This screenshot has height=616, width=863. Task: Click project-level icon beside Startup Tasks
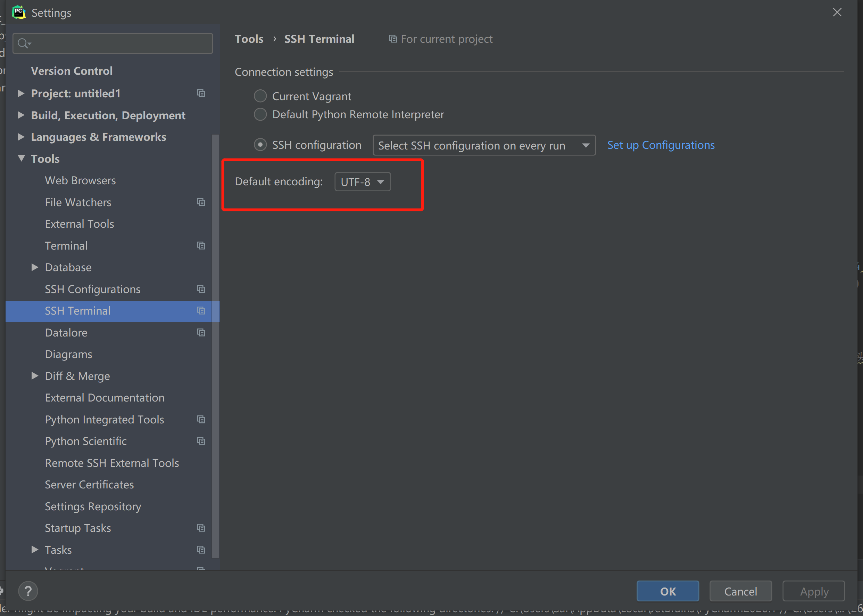[x=201, y=528]
